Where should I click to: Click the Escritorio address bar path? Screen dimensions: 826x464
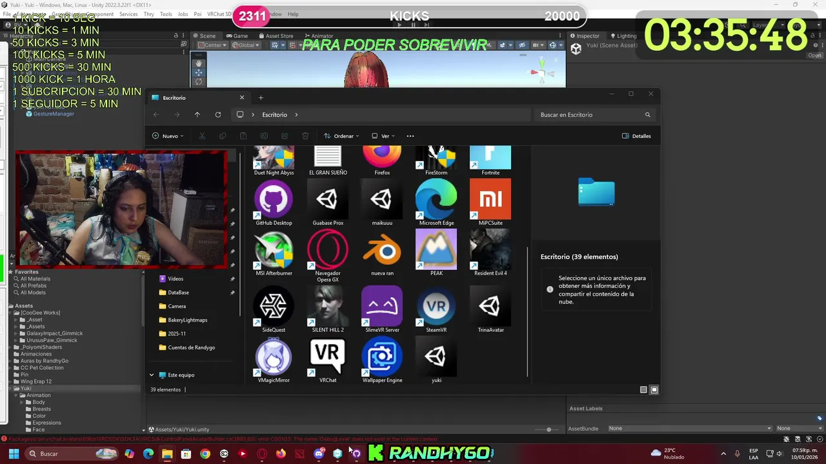[274, 115]
